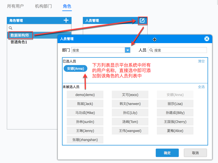Remove selected person 安娜(Anna) tag
This screenshot has height=163, width=218.
point(75,68)
